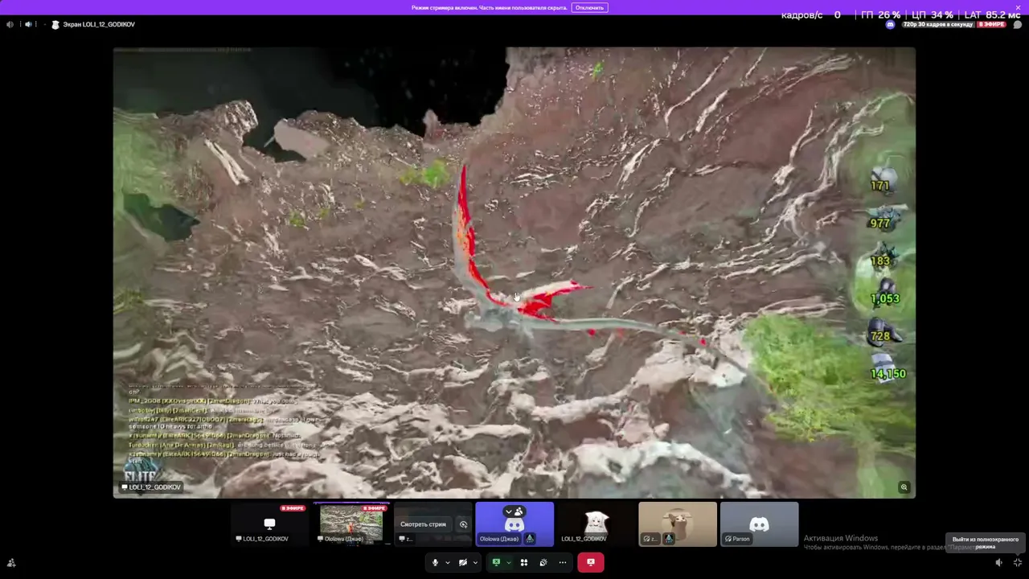Click the red disconnect call button
The image size is (1029, 579).
coord(590,562)
